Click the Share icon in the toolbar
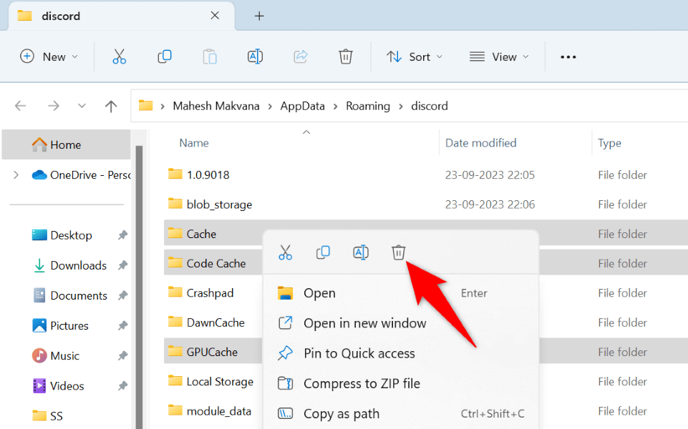 [x=300, y=56]
